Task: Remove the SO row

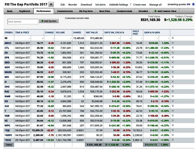Action: coord(173,101)
